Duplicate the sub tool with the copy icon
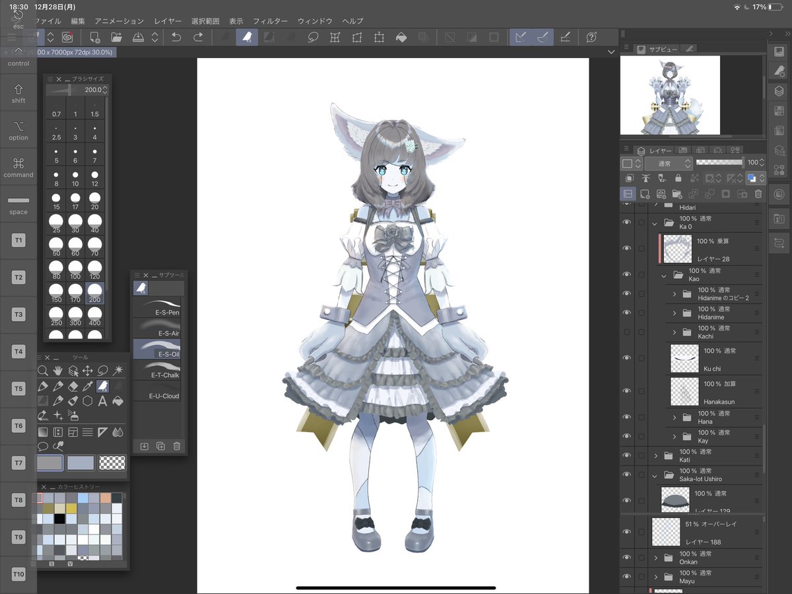The image size is (792, 594). click(x=160, y=447)
